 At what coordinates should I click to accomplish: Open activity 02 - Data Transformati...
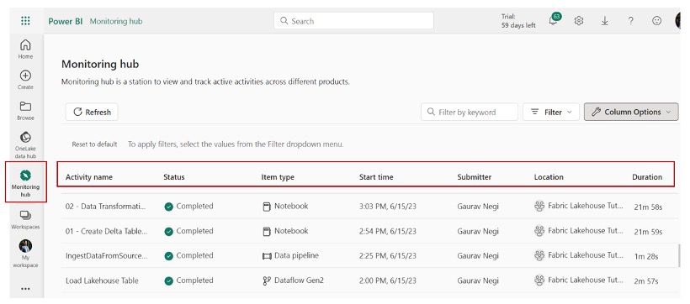tap(106, 206)
